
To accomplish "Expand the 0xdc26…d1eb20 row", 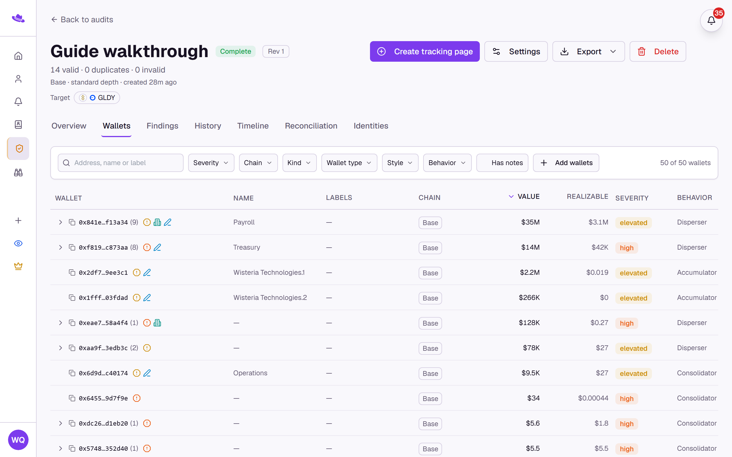I will (x=61, y=423).
